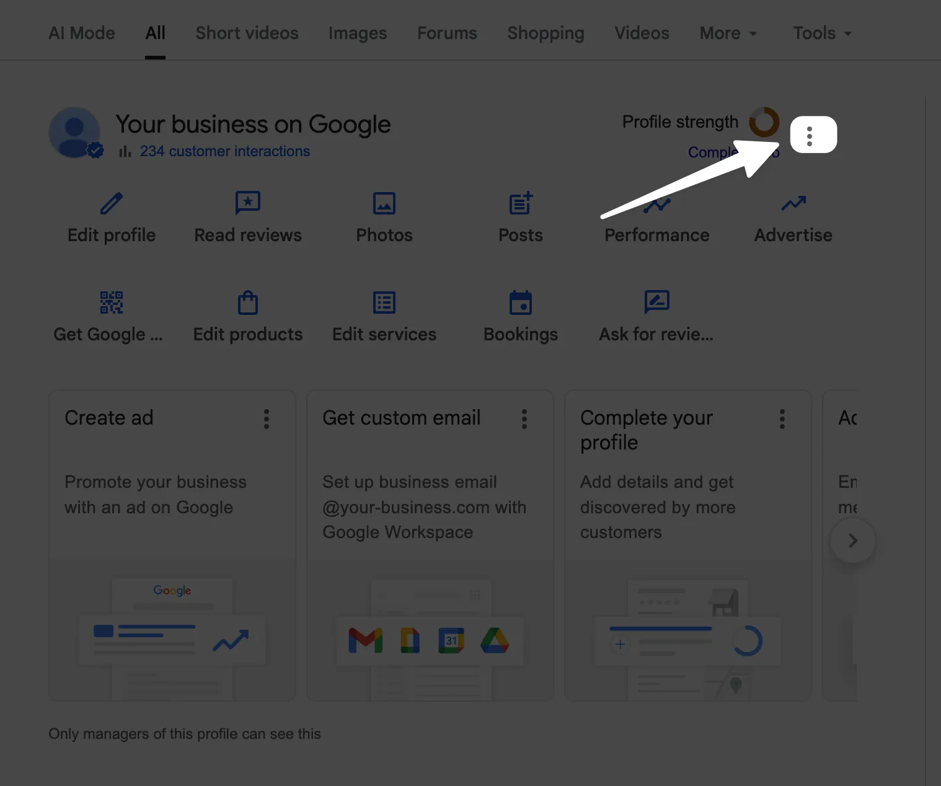Open the Bookings calendar icon

(521, 302)
